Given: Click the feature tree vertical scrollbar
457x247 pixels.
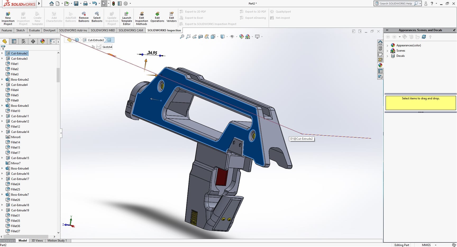Looking at the screenshot, I should tap(58, 75).
